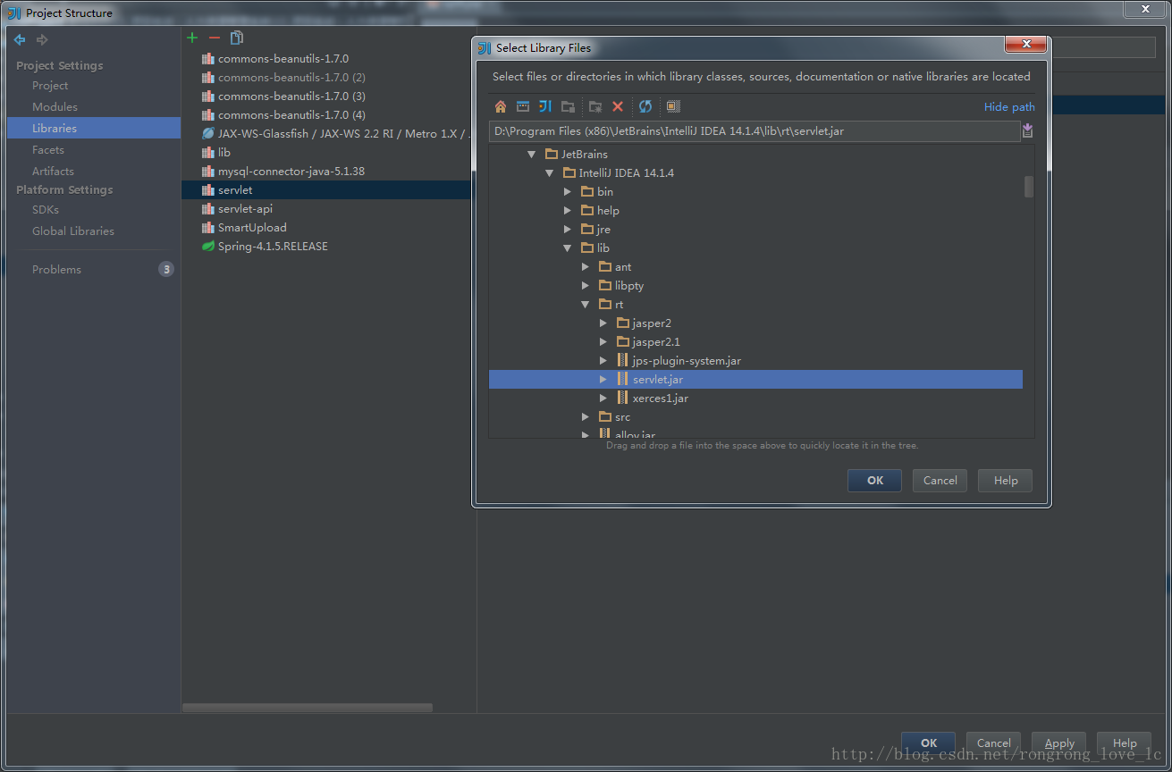1172x772 pixels.
Task: Click the libraries list horizontal scrollbar
Action: pyautogui.click(x=308, y=708)
